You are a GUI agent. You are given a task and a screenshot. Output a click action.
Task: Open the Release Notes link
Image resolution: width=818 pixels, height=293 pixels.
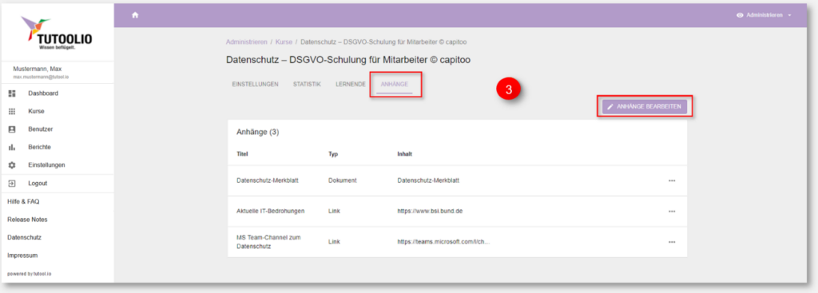pos(27,220)
